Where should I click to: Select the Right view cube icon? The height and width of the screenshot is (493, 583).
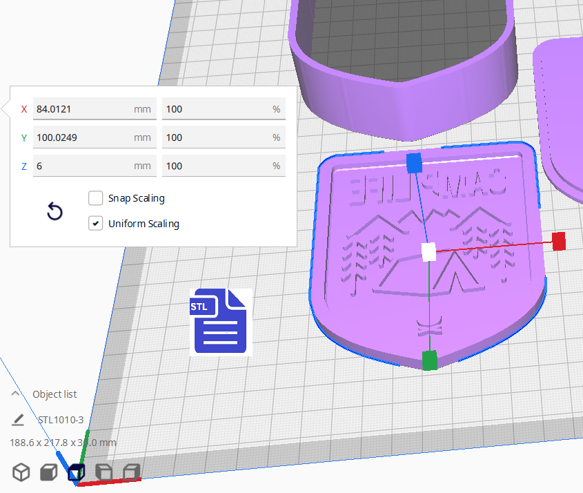pos(130,472)
